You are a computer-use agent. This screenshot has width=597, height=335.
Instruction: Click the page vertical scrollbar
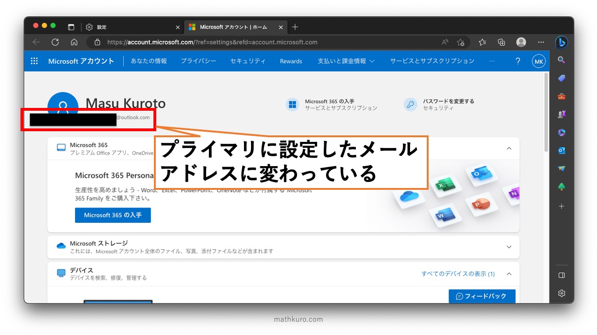pos(546,112)
